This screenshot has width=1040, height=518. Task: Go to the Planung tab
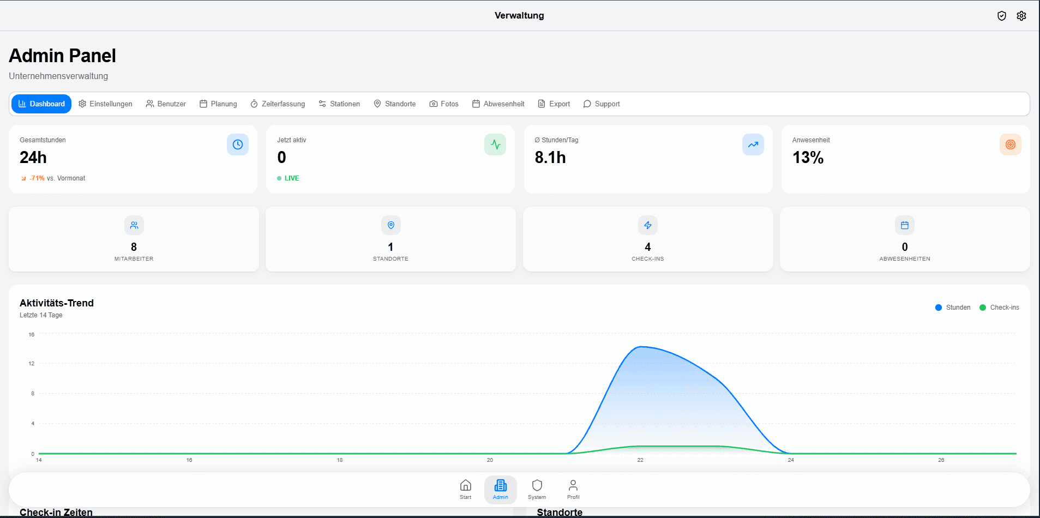coord(218,104)
